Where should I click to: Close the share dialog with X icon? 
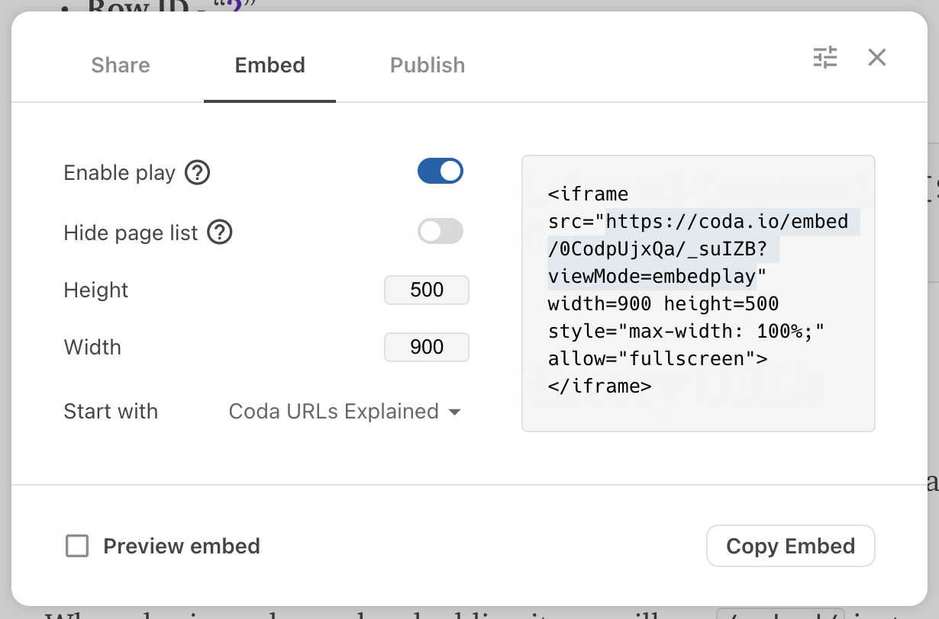877,58
